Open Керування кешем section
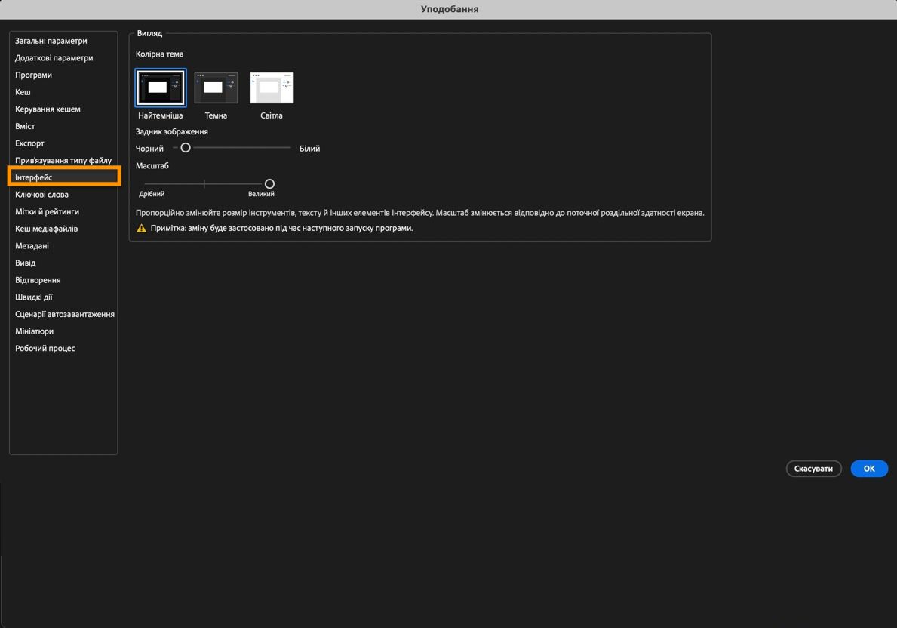897x628 pixels. click(x=48, y=109)
